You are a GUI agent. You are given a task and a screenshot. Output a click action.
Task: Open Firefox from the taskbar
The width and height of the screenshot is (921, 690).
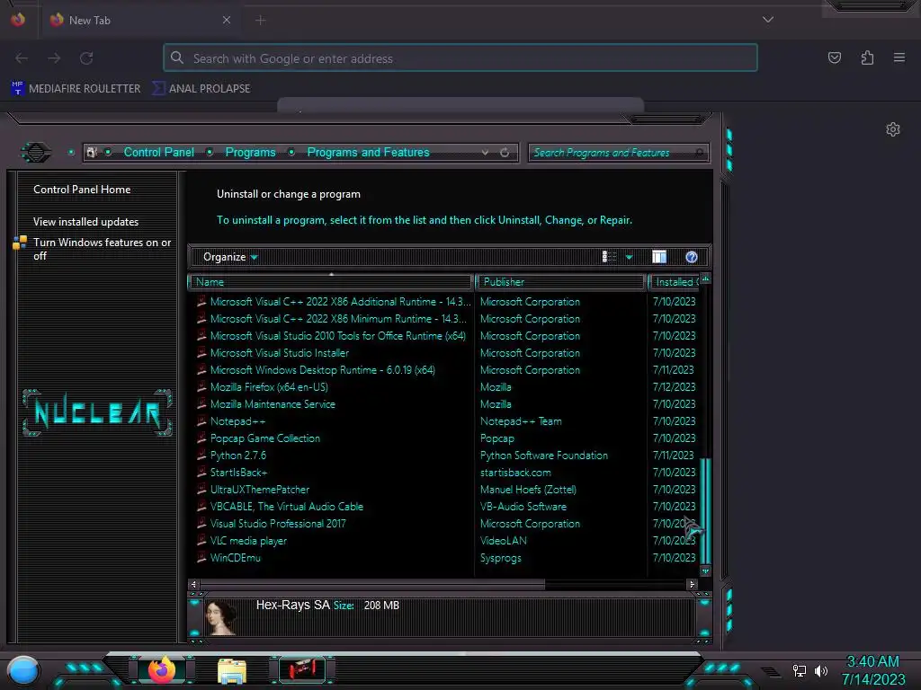(x=162, y=669)
